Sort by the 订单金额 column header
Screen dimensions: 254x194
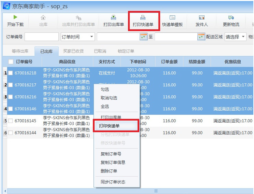coord(169,62)
